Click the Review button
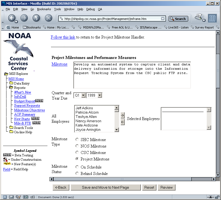The image size is (221, 200). click(167, 187)
